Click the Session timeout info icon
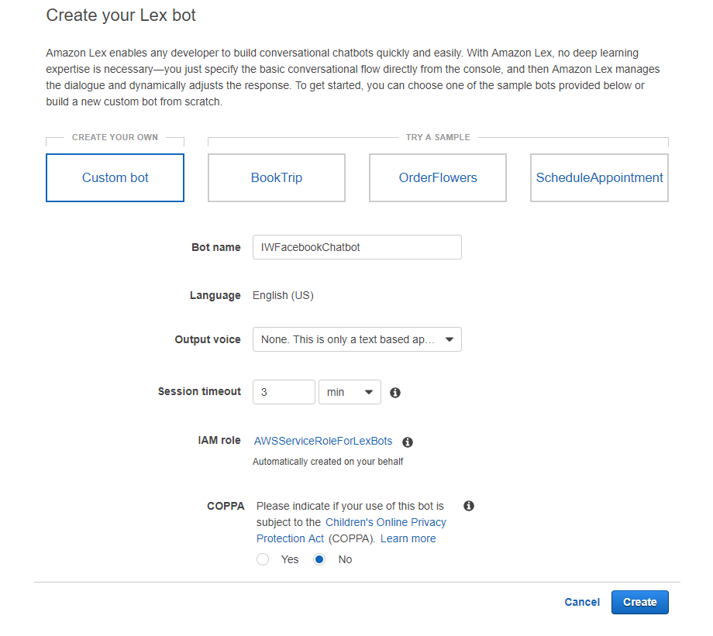The height and width of the screenshot is (636, 713). [x=395, y=392]
